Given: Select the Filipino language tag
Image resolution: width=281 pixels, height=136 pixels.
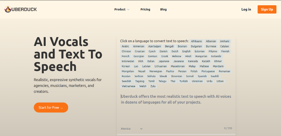Looking at the screenshot, I should pos(213,52).
